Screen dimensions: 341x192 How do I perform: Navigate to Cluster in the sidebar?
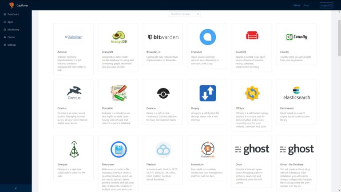click(11, 37)
